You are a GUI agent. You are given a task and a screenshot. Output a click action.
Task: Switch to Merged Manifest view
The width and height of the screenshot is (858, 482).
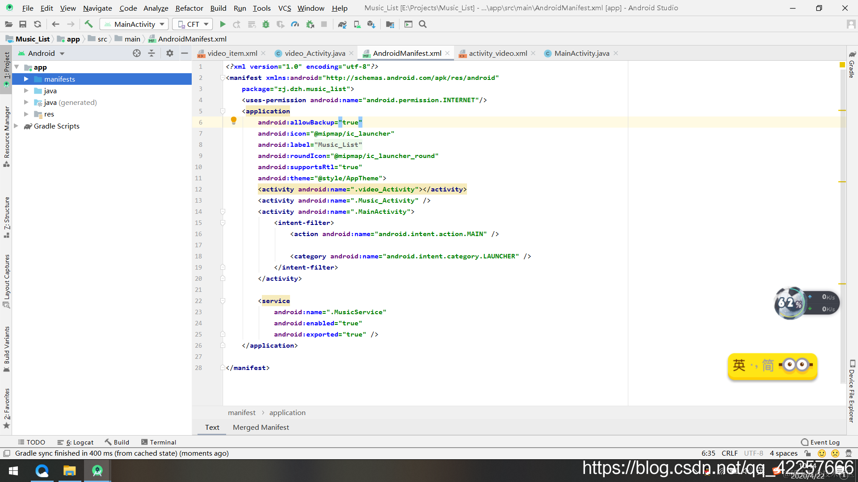click(261, 427)
